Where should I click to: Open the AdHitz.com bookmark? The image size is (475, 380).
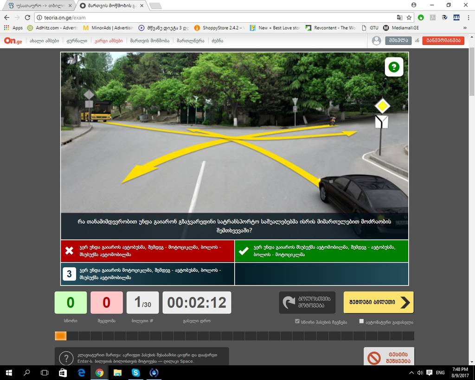(52, 28)
